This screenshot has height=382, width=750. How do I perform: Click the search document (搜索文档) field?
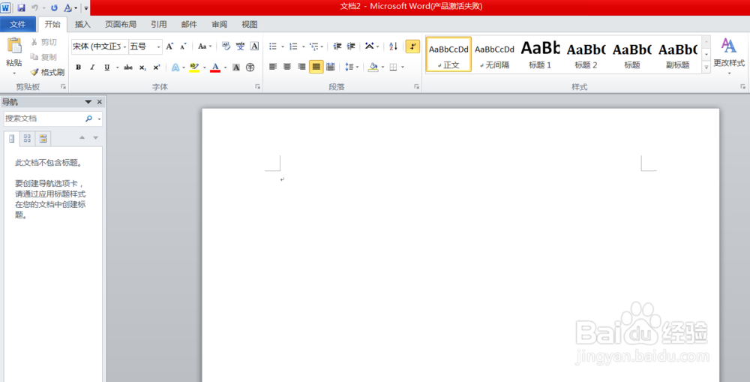pyautogui.click(x=44, y=119)
